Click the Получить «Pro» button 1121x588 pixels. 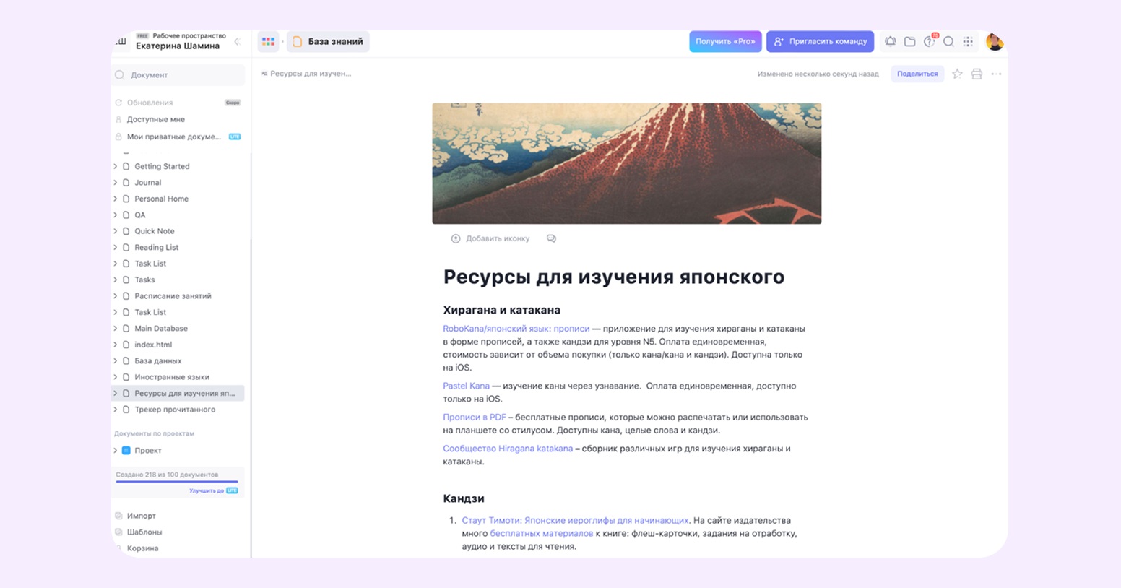tap(725, 41)
